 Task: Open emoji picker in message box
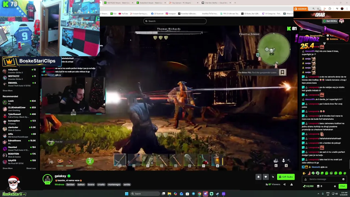point(343,179)
